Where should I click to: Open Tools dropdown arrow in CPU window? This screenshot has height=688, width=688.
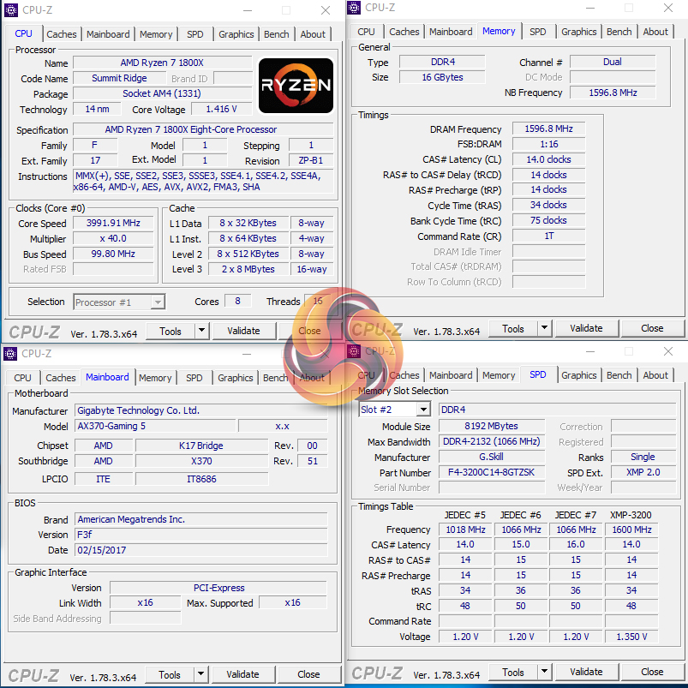pyautogui.click(x=201, y=331)
